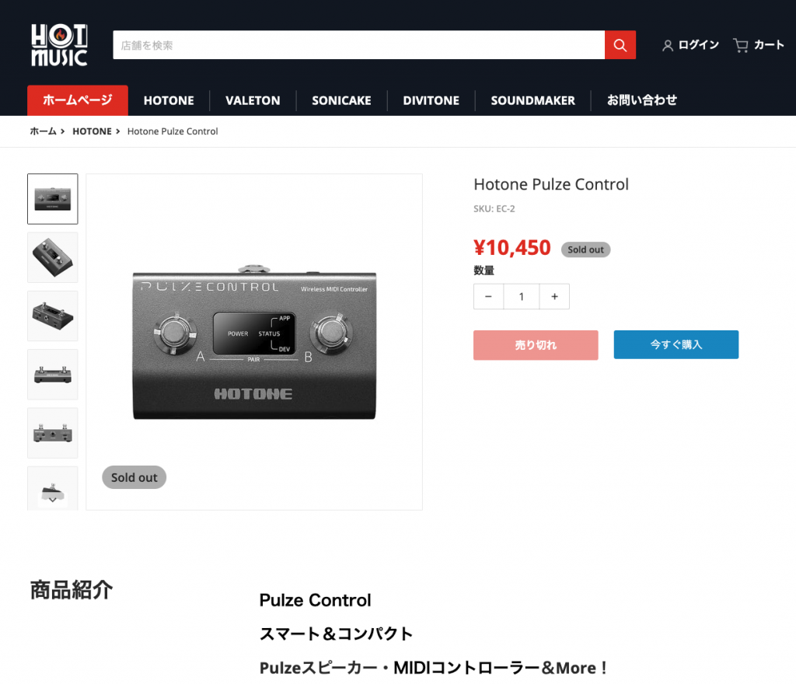Open the ホームページ tab
The image size is (796, 684).
click(78, 100)
